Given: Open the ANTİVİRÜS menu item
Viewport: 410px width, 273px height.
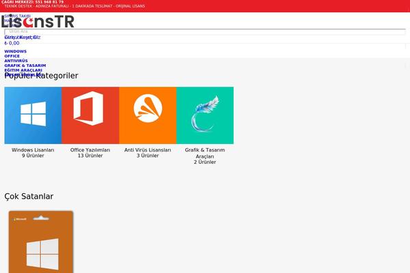Looking at the screenshot, I should (16, 61).
